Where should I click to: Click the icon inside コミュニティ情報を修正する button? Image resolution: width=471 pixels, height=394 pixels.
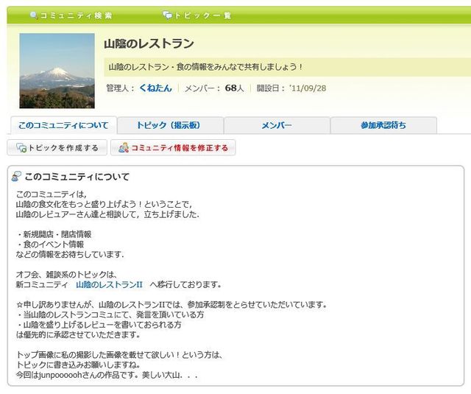(x=123, y=148)
